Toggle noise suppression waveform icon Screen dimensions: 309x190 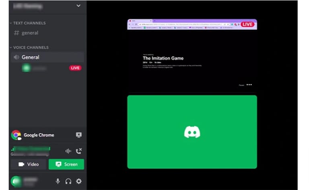tap(68, 151)
